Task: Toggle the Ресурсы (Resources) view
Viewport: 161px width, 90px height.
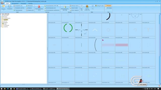Action: pos(108,6)
